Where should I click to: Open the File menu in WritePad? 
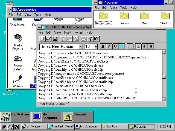pyautogui.click(x=41, y=32)
